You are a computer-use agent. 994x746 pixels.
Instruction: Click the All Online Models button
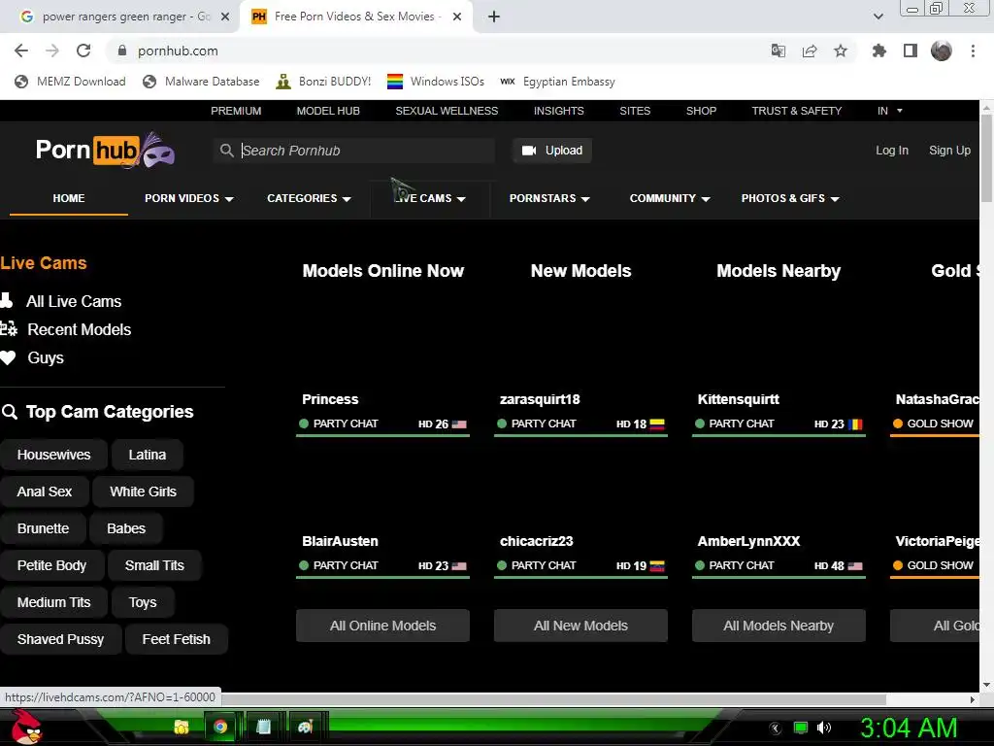click(382, 626)
